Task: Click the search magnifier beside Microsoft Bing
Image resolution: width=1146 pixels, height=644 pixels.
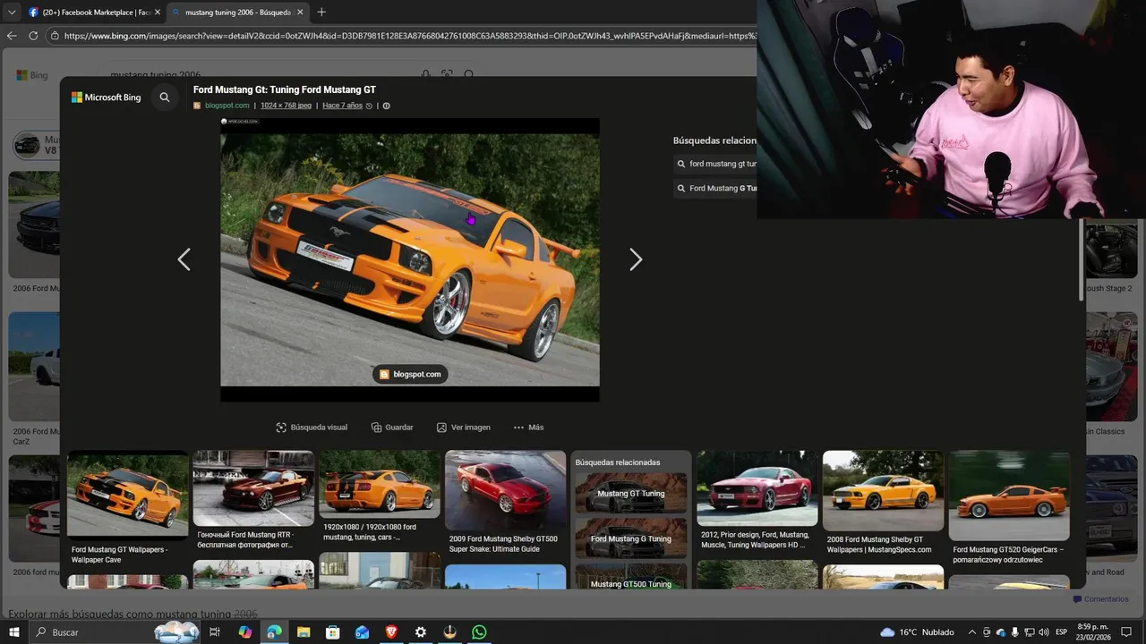Action: point(165,97)
